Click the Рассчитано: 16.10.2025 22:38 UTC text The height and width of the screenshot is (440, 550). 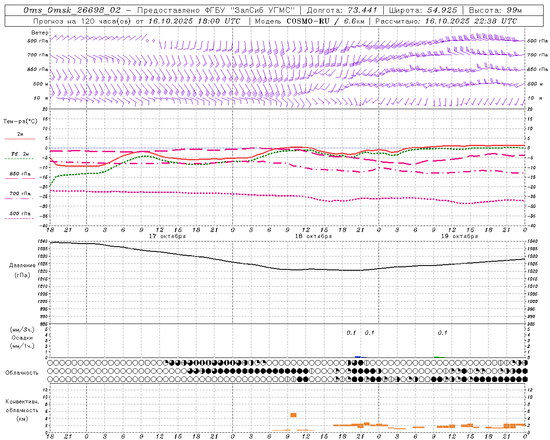pyautogui.click(x=446, y=21)
